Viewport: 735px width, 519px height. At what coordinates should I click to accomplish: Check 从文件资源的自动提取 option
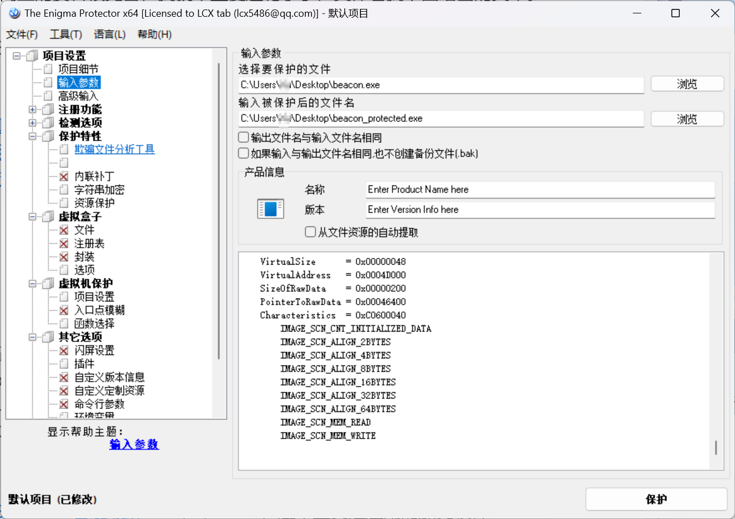coord(311,232)
